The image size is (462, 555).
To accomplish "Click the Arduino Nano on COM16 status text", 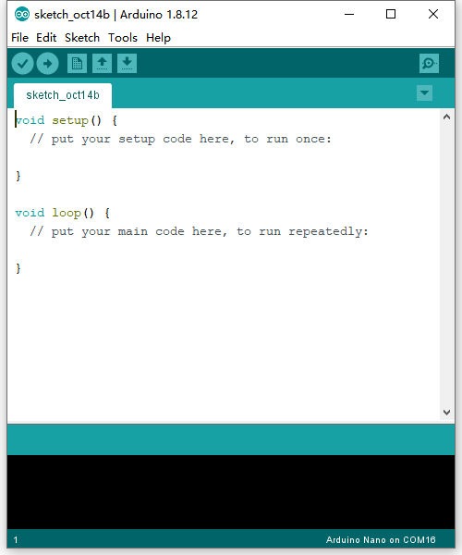I will [x=381, y=540].
